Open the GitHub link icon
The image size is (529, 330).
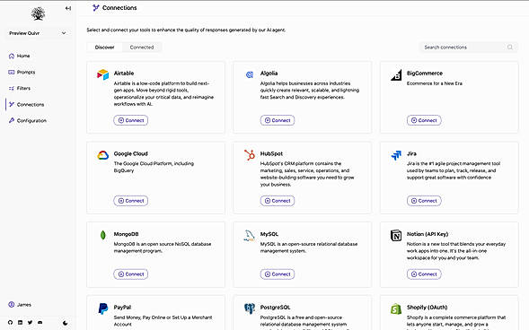pyautogui.click(x=10, y=322)
